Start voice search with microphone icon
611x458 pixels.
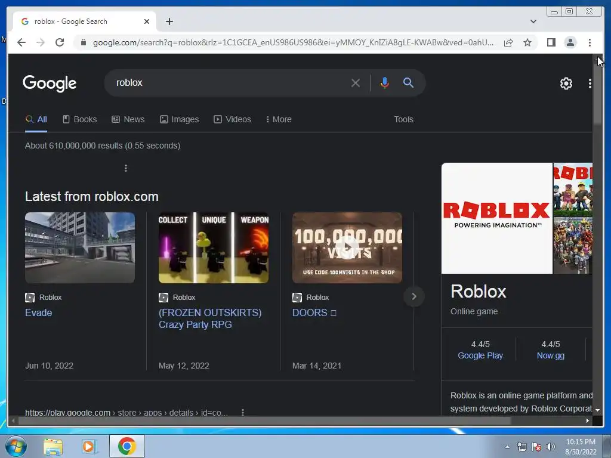tap(385, 83)
